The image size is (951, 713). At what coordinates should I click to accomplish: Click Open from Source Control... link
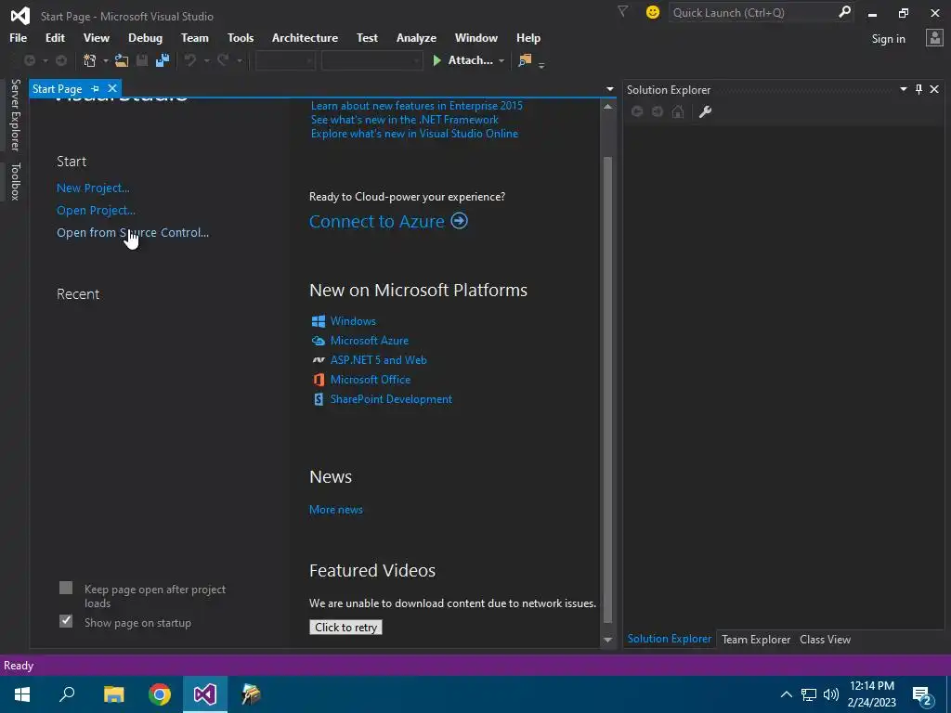click(133, 232)
